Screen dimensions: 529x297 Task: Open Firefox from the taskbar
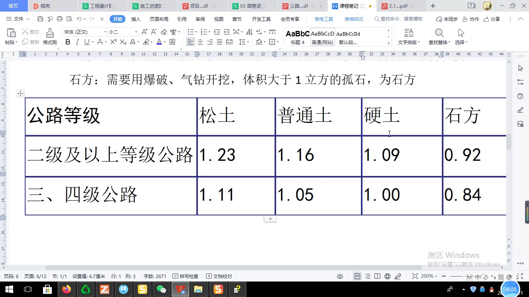[x=67, y=289]
